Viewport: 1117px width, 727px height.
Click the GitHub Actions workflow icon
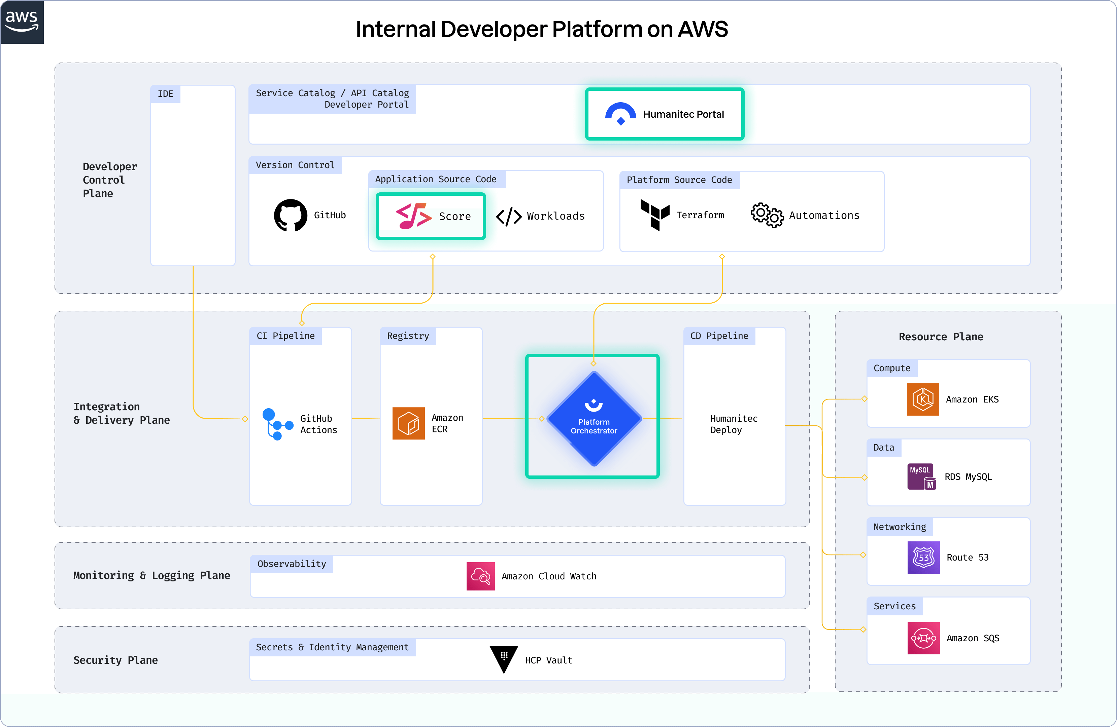point(277,424)
